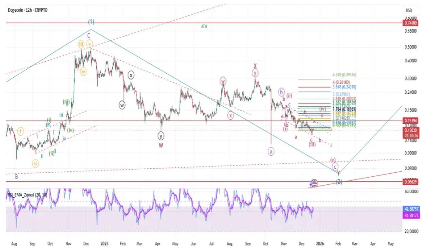Click the Dogecoin 12h CRYPTO symbol title
Viewport: 422px width, 252px height.
[28, 10]
